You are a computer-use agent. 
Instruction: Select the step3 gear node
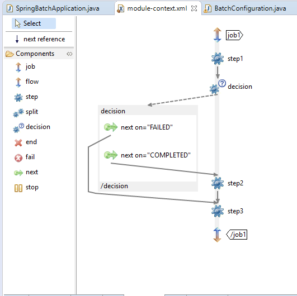tap(218, 211)
